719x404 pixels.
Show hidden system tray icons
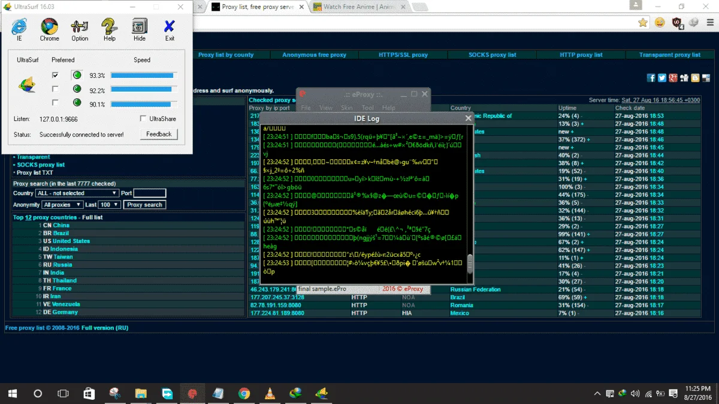click(597, 393)
